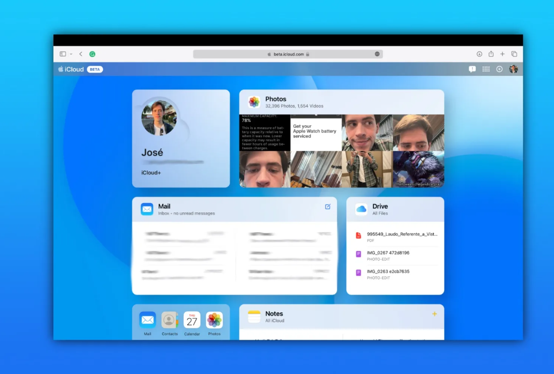Add a new Safari tab

pyautogui.click(x=503, y=54)
